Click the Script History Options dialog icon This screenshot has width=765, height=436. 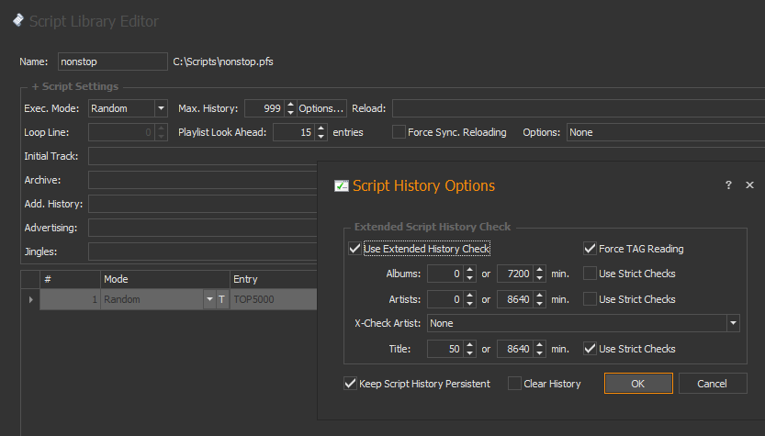point(341,185)
